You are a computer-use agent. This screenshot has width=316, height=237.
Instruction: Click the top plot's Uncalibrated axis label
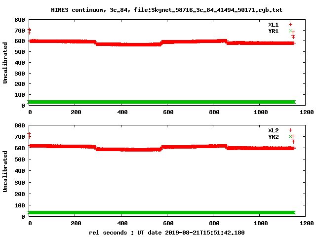coord(5,63)
